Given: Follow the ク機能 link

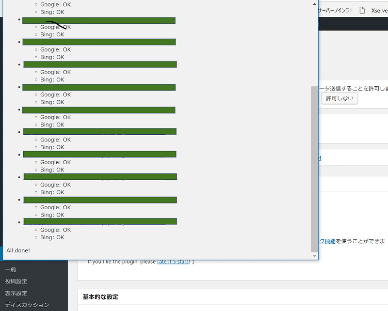Looking at the screenshot, I should [327, 241].
